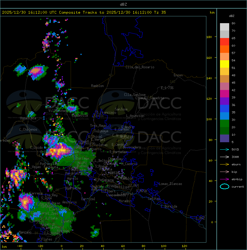This screenshot has height=250, width=247.
Task: Pick the yellow 54 dBZ swatch
Action: (x=224, y=64)
